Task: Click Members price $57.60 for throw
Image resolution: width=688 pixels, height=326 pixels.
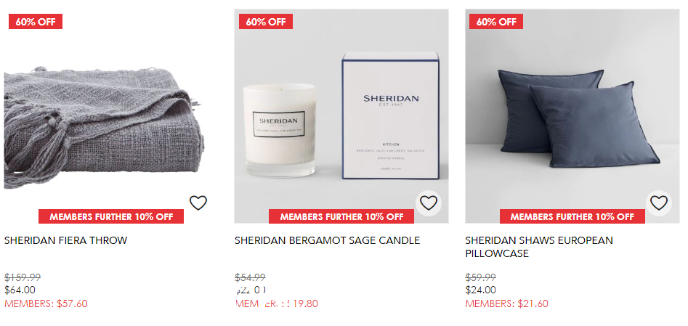Action: [46, 303]
